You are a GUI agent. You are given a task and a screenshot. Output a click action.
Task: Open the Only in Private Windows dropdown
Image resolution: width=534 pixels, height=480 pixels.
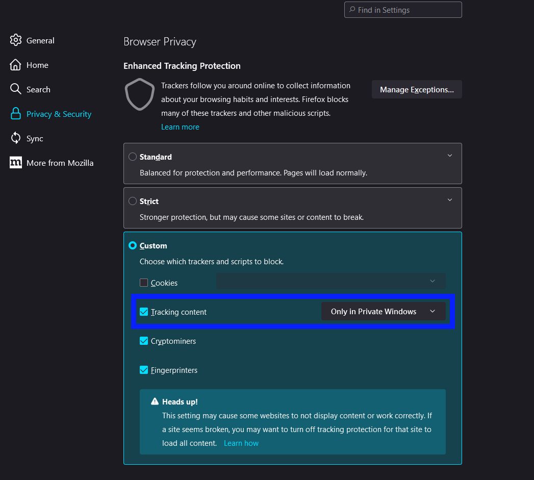click(x=383, y=312)
